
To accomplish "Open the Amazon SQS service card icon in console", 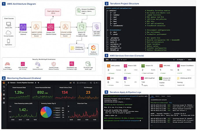I will pos(125,66).
